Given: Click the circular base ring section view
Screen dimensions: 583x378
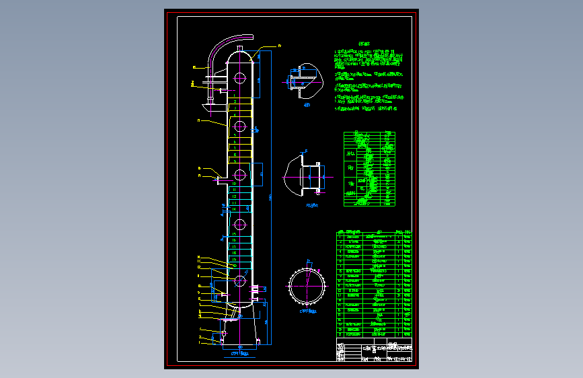Looking at the screenshot, I should coord(307,286).
